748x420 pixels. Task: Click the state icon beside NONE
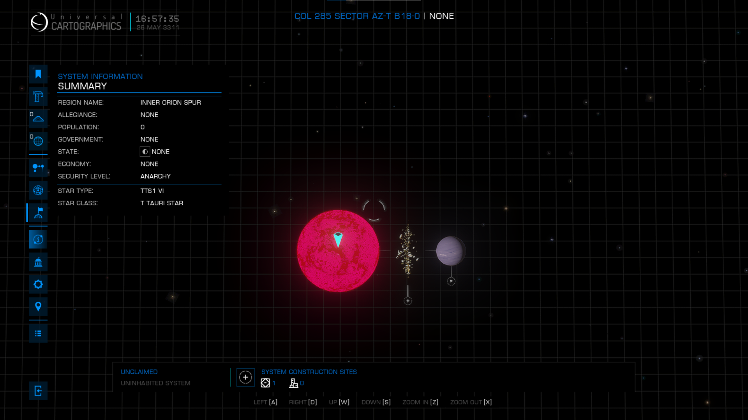145,152
